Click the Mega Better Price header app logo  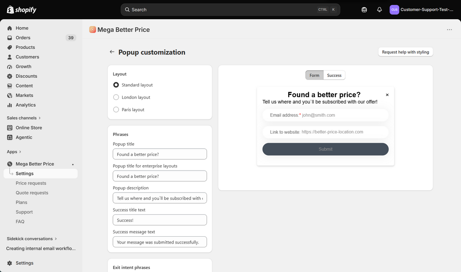(x=93, y=30)
